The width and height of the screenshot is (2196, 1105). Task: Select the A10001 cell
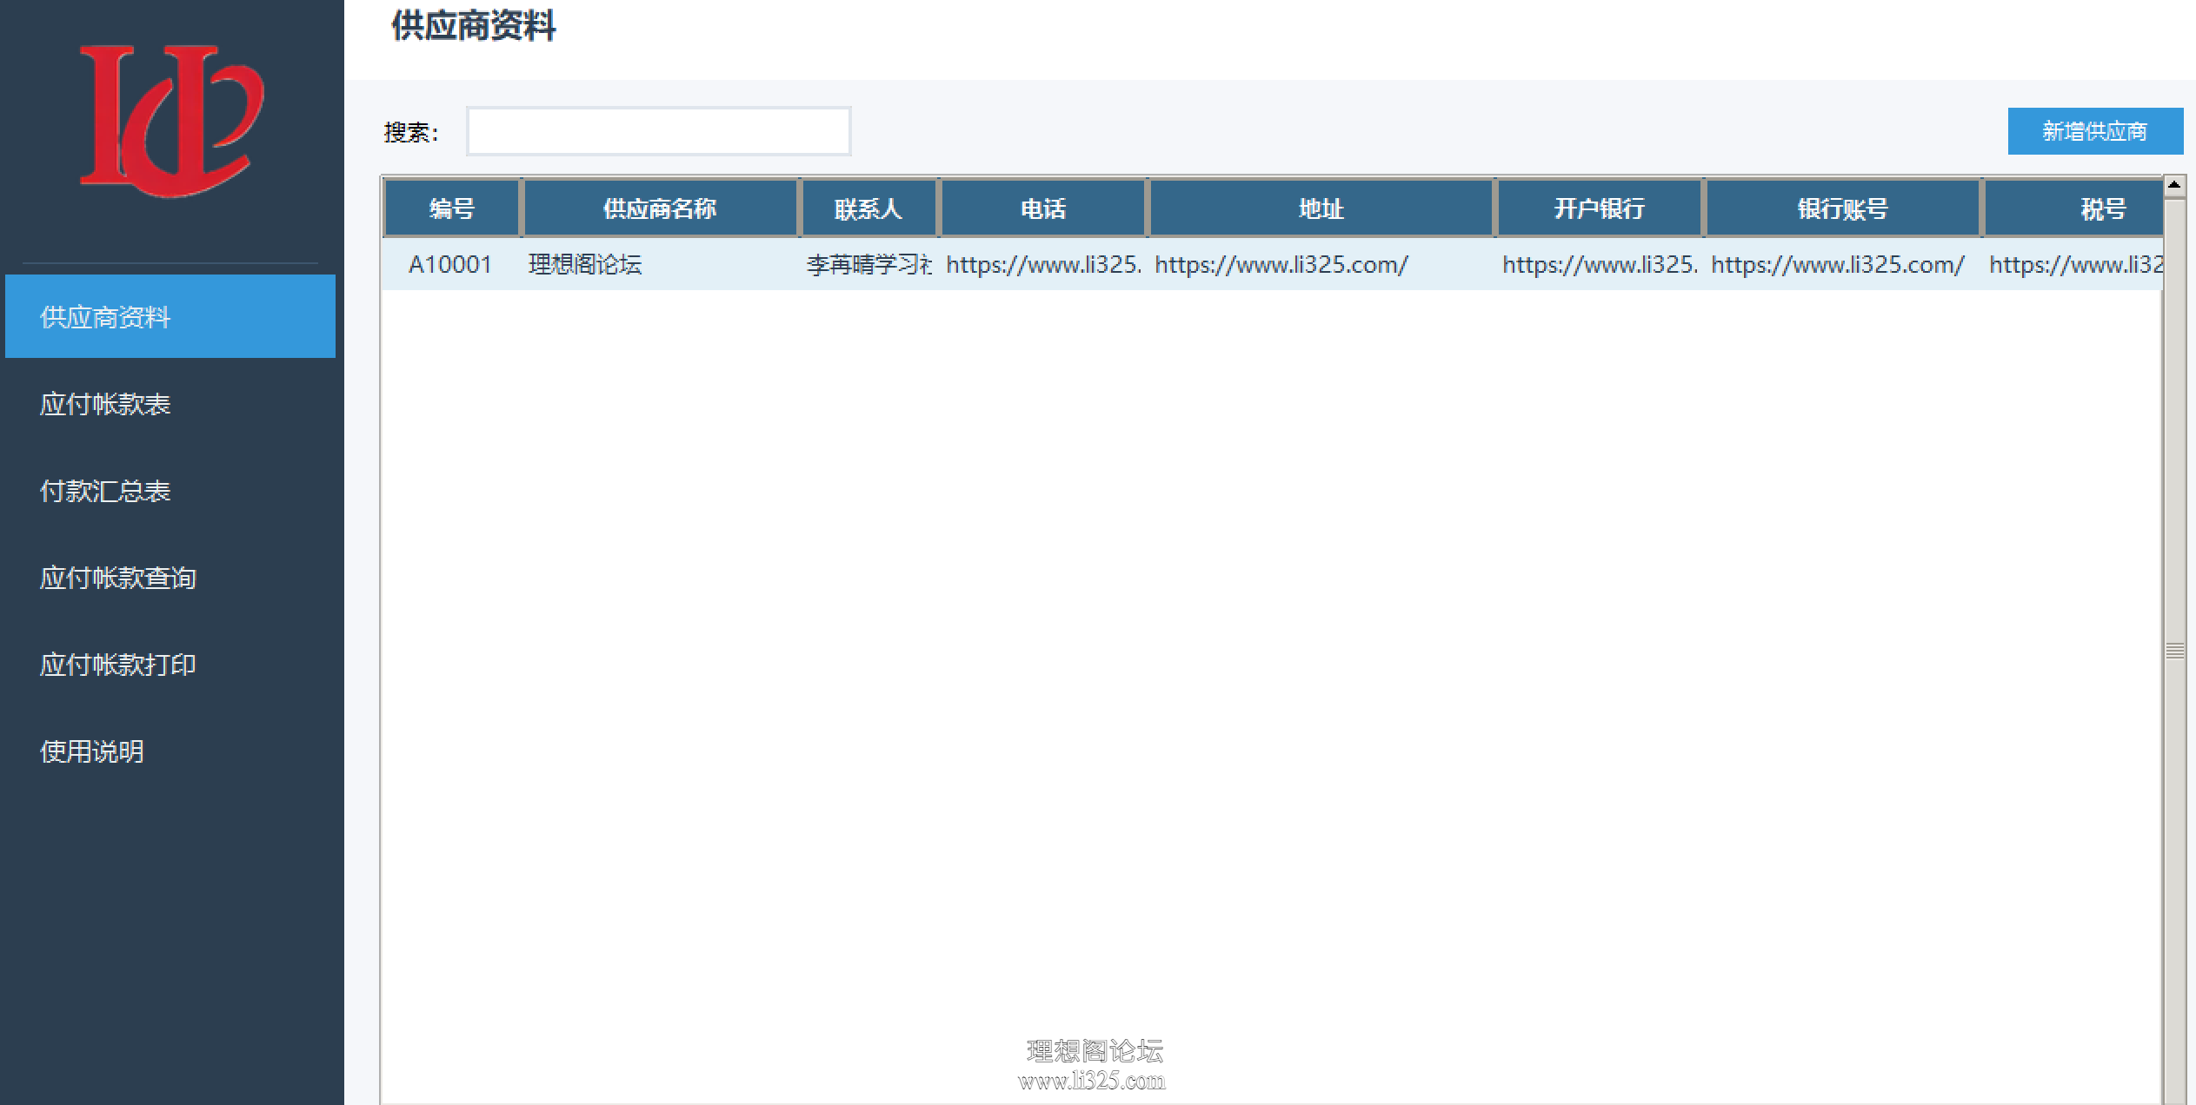point(450,264)
